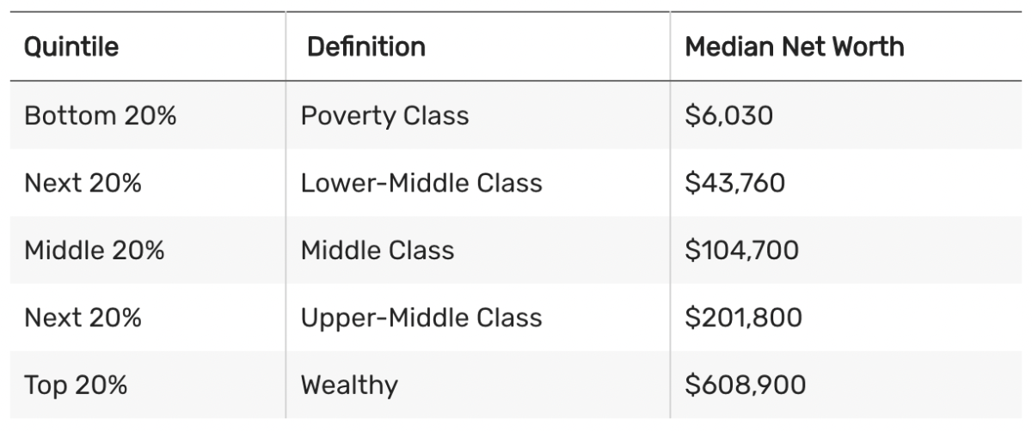Select the Top 20% cell

click(x=76, y=385)
